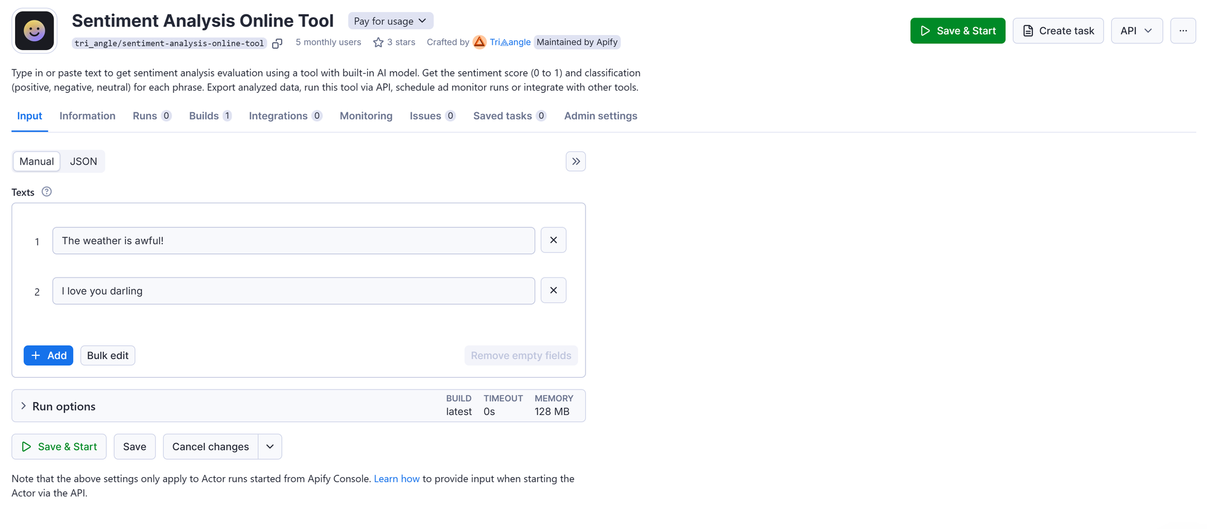Screen dimensions: 1207x529
Task: Remove the text 'I love you darling'
Action: [553, 290]
